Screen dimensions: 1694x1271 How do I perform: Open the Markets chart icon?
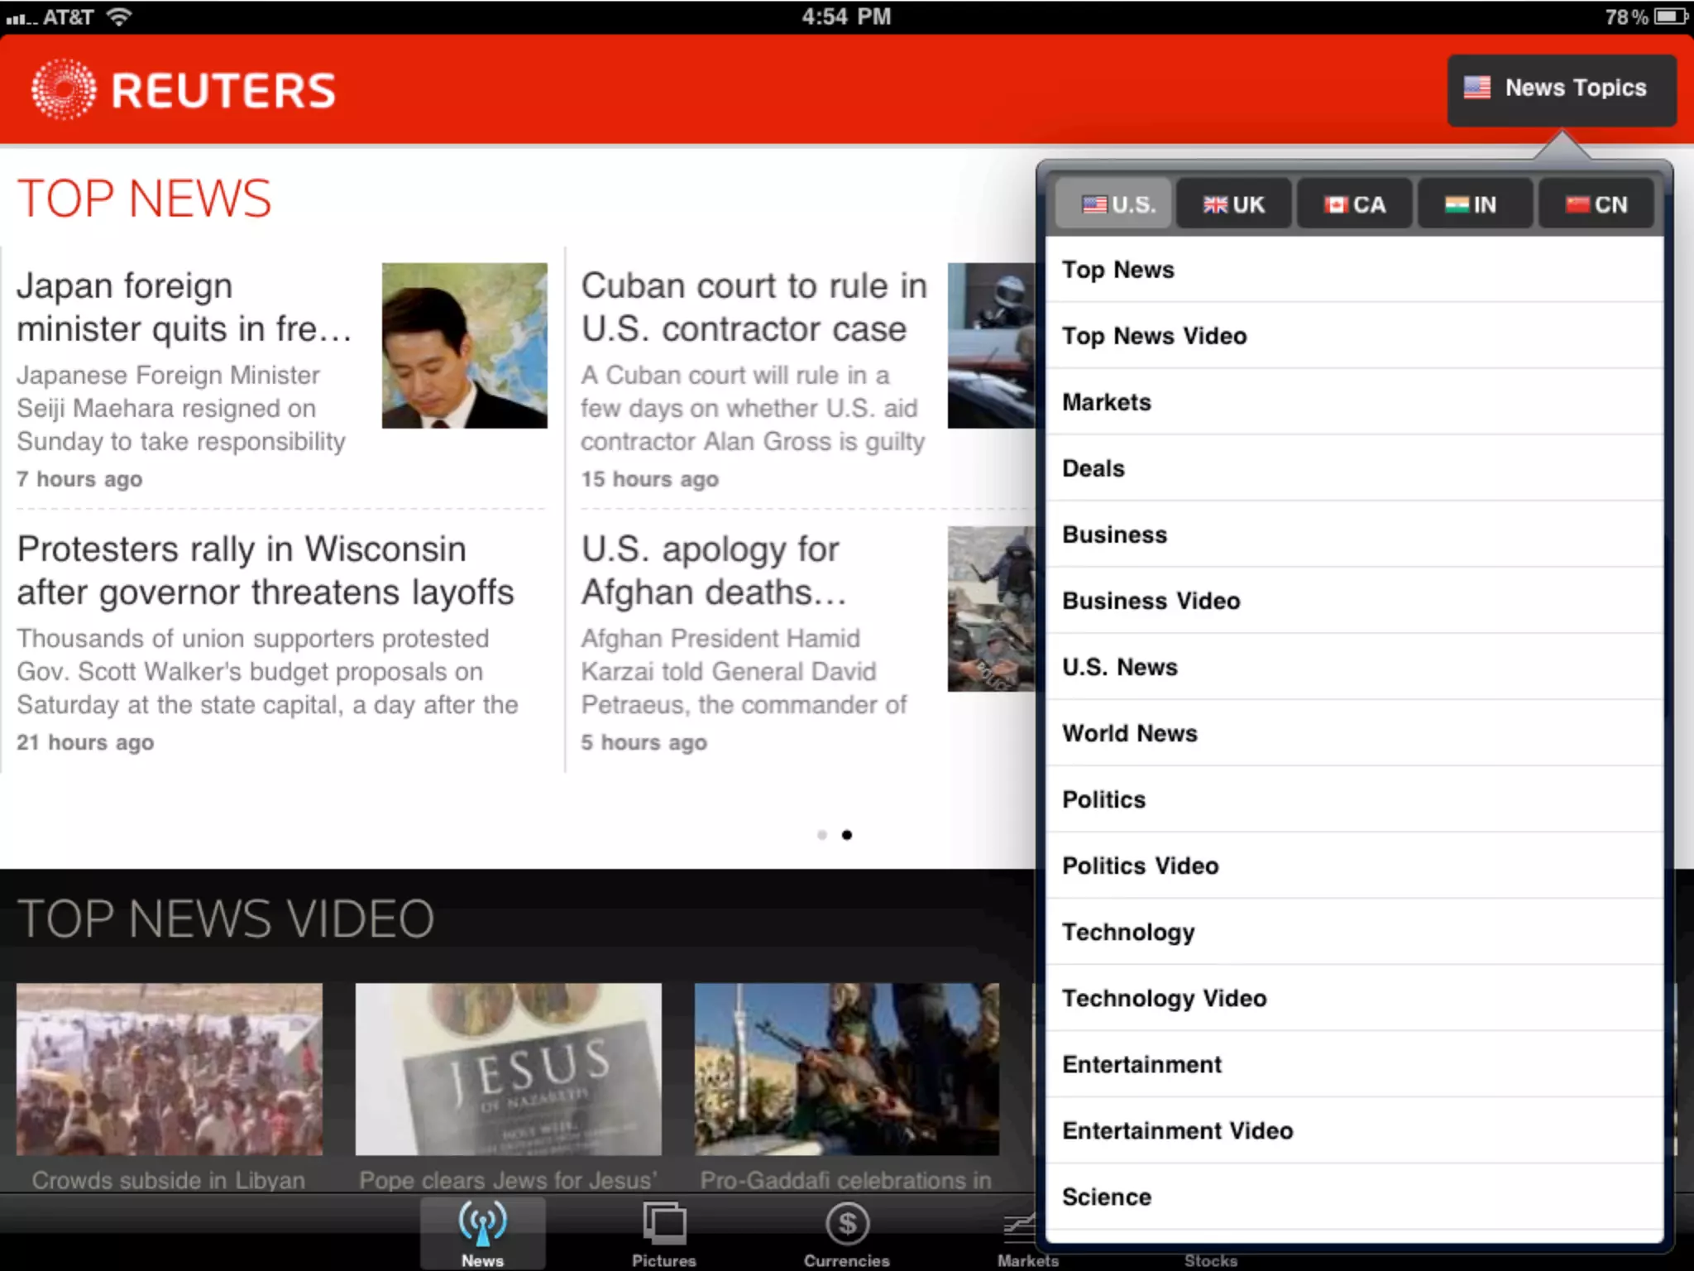1021,1226
